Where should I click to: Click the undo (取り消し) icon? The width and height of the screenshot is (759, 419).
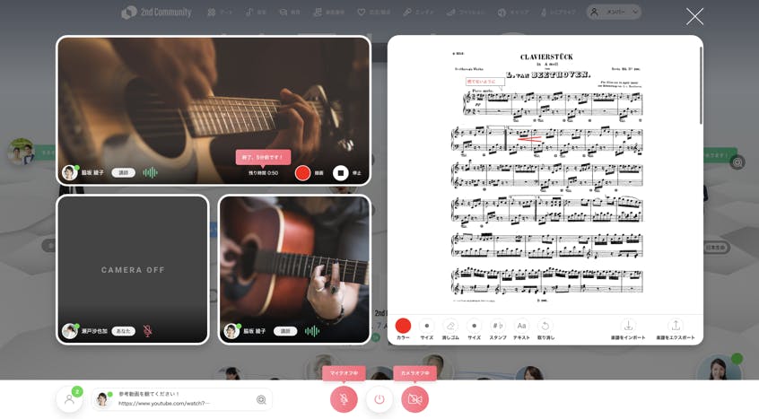[545, 326]
